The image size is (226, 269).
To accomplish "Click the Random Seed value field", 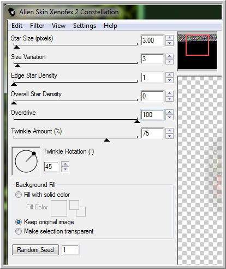I will coord(70,250).
